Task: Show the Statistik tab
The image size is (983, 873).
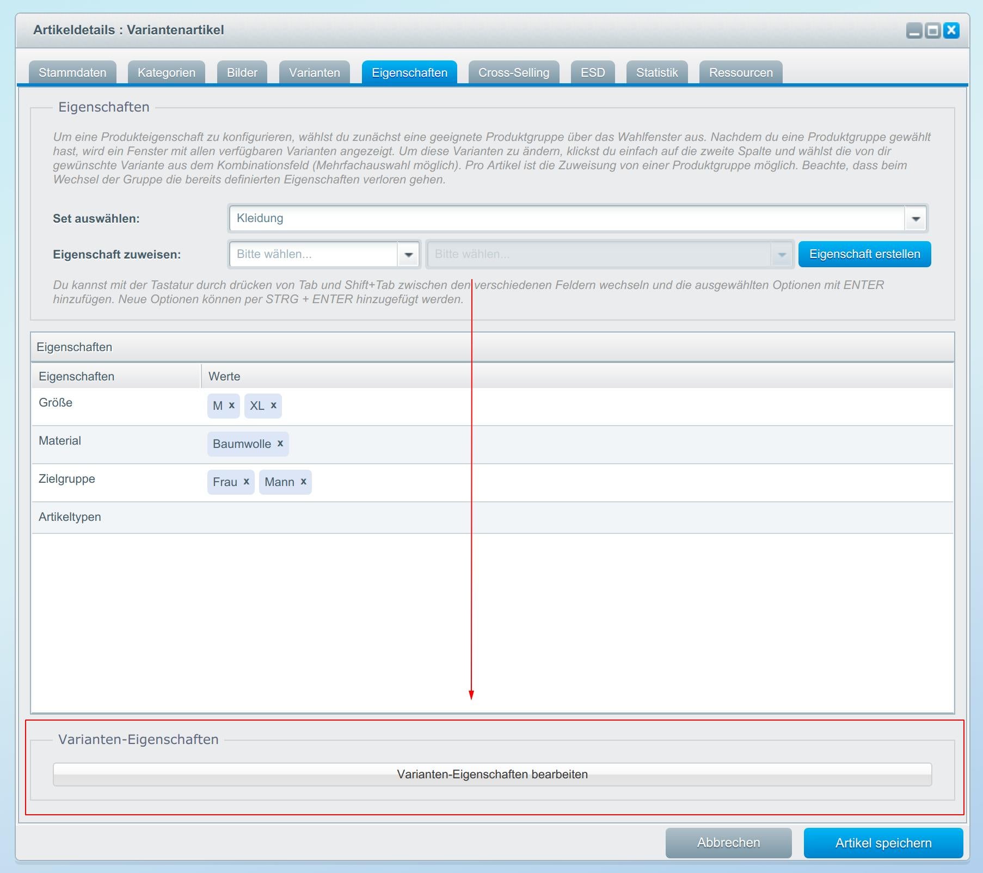Action: coord(657,72)
